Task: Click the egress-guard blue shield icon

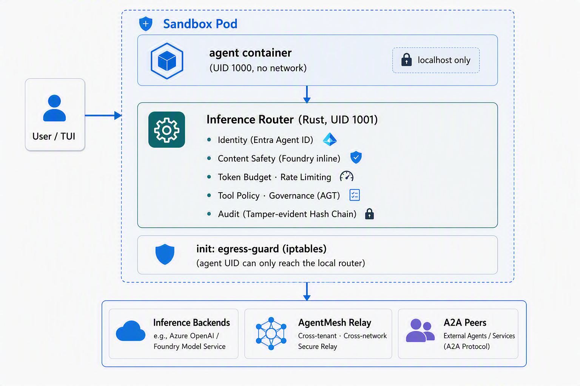Action: click(x=165, y=254)
